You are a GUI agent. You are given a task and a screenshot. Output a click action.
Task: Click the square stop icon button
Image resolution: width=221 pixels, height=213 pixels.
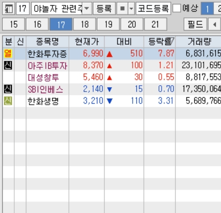point(123,8)
